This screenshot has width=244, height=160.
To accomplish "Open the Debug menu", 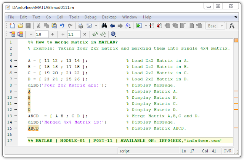I will tap(90, 17).
